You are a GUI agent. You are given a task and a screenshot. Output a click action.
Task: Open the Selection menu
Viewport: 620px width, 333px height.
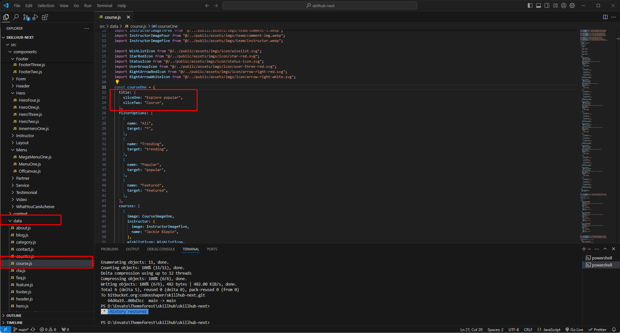click(x=46, y=5)
